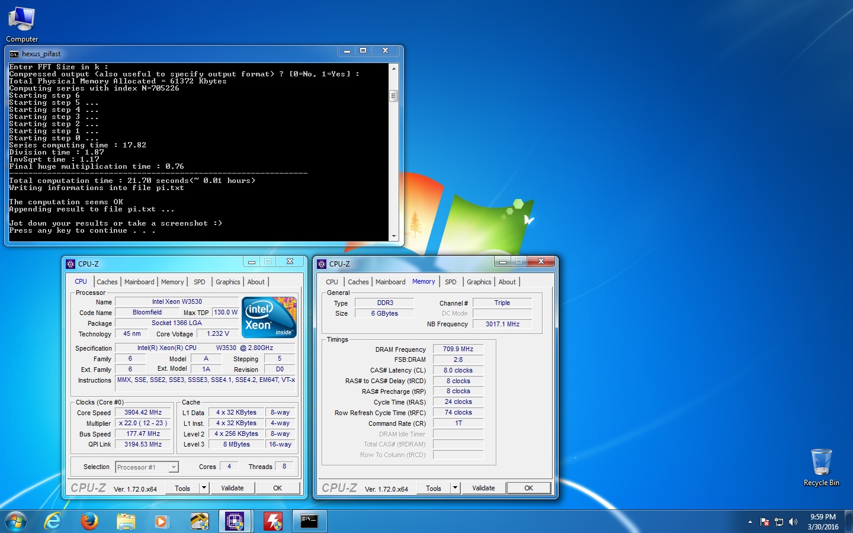Open Mainboard tab in right CPU-Z window

tap(390, 282)
